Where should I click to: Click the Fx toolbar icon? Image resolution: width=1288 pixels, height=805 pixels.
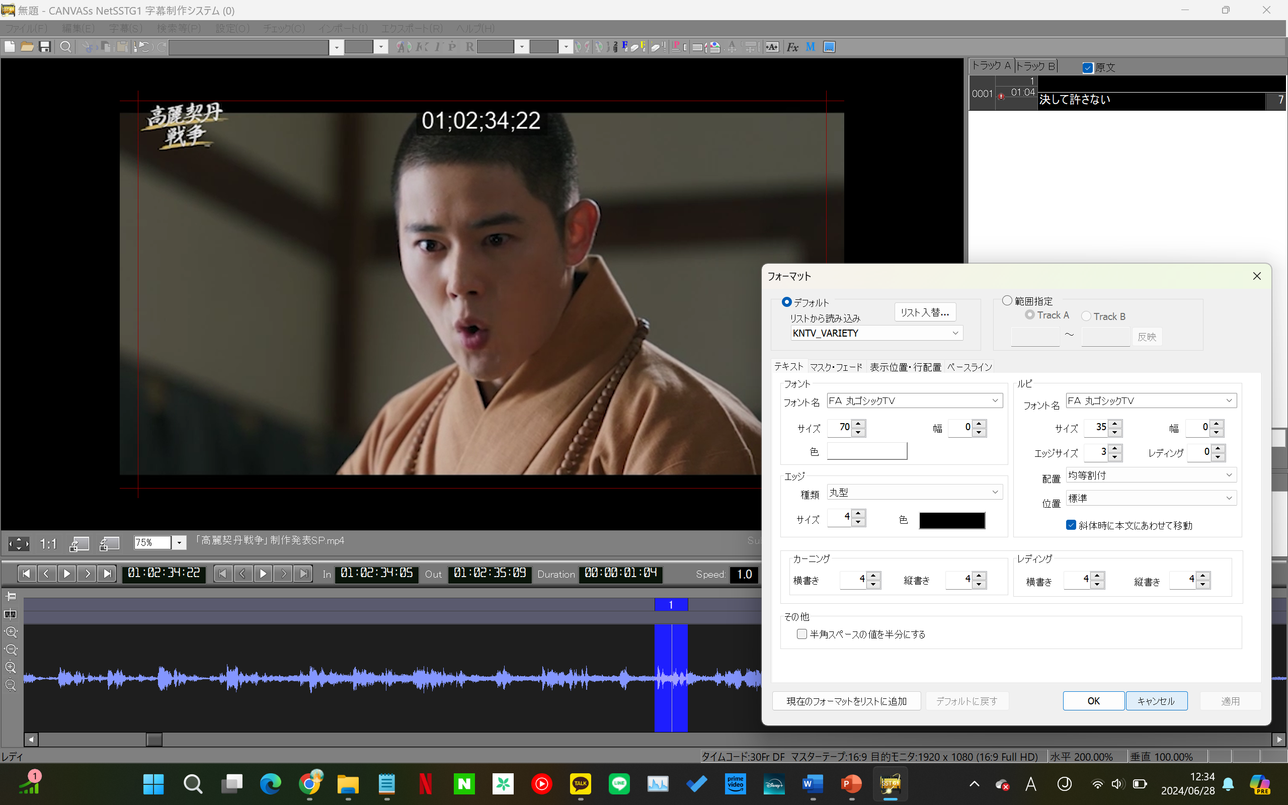[792, 47]
